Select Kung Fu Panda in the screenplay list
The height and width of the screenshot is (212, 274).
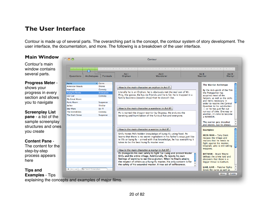click(78, 92)
